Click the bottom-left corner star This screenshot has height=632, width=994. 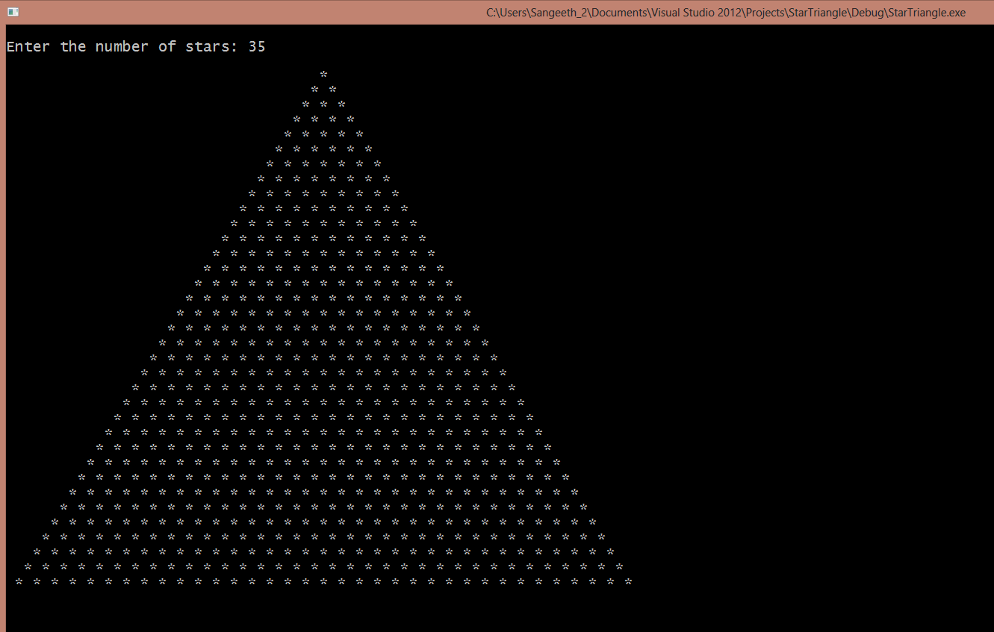click(x=17, y=581)
